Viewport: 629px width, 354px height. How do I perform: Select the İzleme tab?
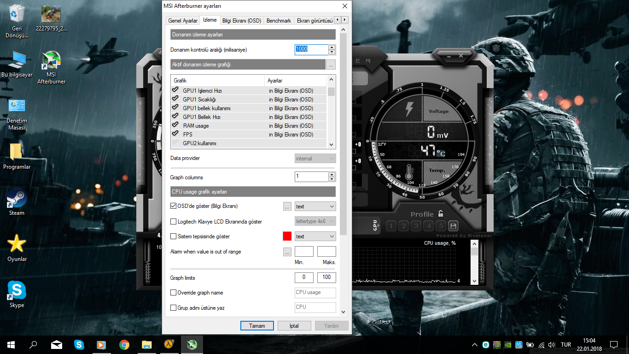point(210,20)
